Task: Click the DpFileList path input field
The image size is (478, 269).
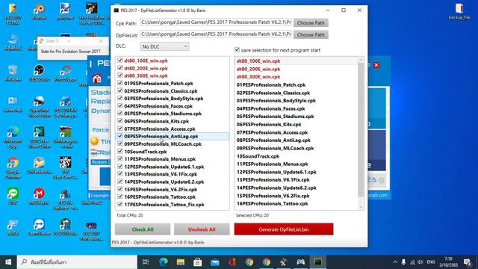Action: tap(216, 34)
